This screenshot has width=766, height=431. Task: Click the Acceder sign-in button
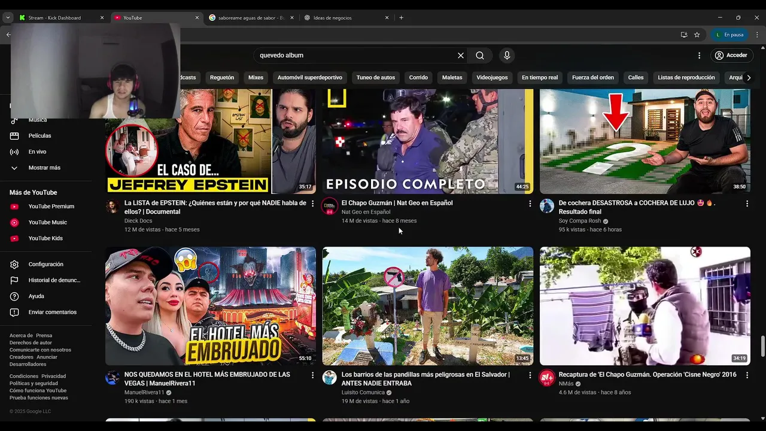(731, 55)
